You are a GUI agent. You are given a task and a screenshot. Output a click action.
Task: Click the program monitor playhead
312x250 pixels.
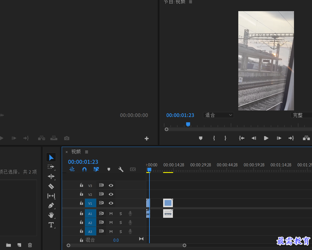tap(188, 124)
